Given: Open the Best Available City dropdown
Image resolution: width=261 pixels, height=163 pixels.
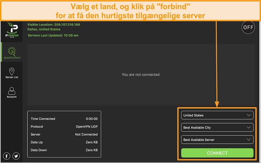Looking at the screenshot, I should point(217,128).
